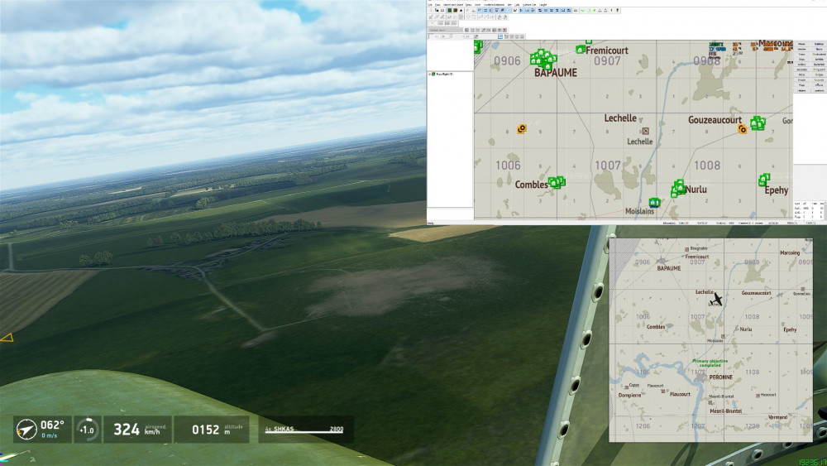Select the green icon cluster at Nurlu
827x466 pixels.
678,189
